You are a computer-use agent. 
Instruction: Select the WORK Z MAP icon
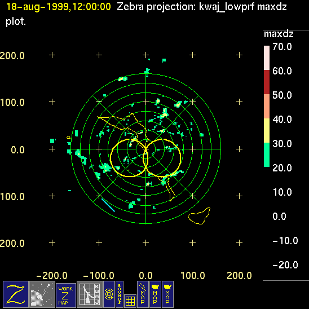(x=66, y=295)
